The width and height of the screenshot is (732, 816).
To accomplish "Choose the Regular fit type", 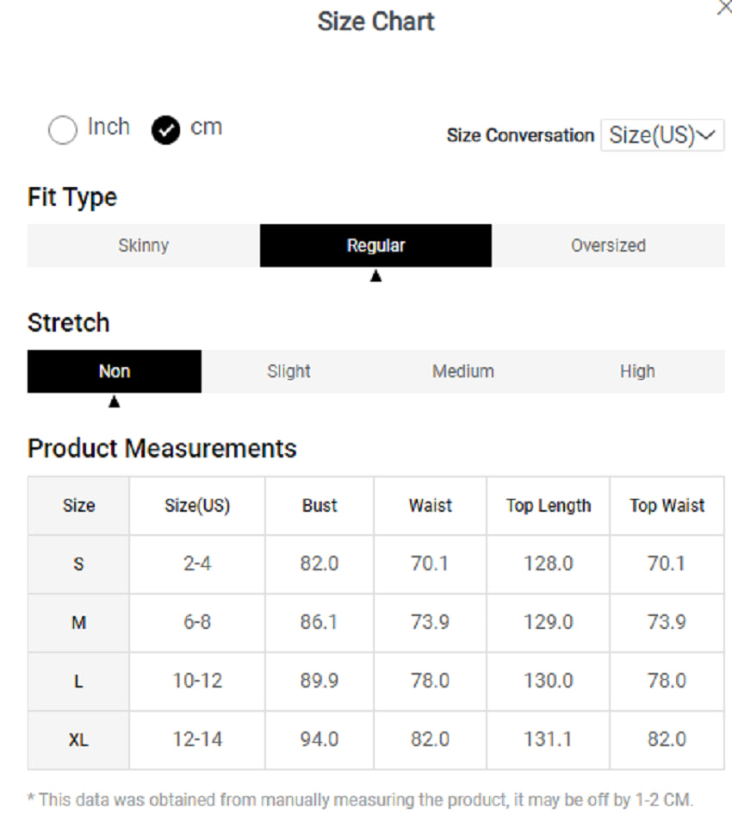I will point(375,246).
